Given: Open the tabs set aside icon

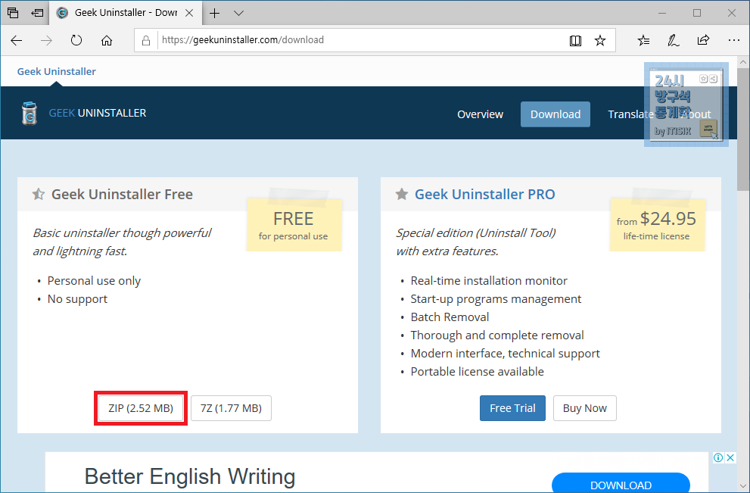Looking at the screenshot, I should [13, 13].
